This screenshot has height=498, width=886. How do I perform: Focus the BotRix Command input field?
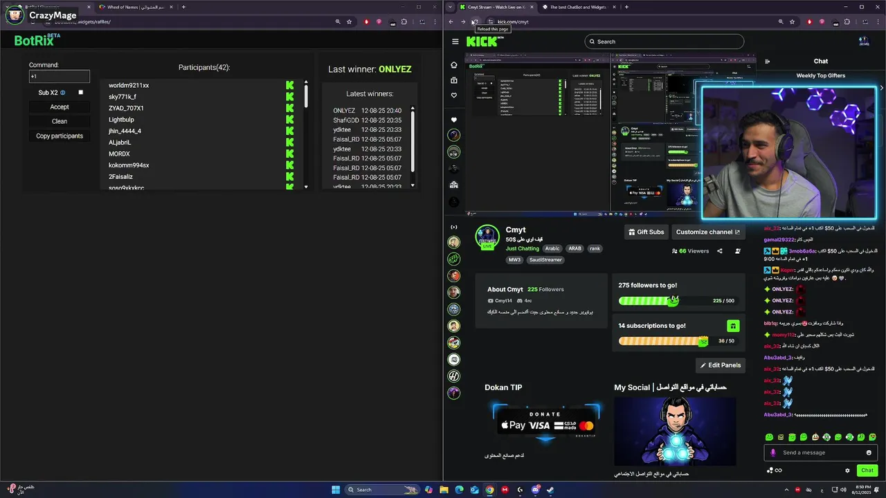(60, 77)
